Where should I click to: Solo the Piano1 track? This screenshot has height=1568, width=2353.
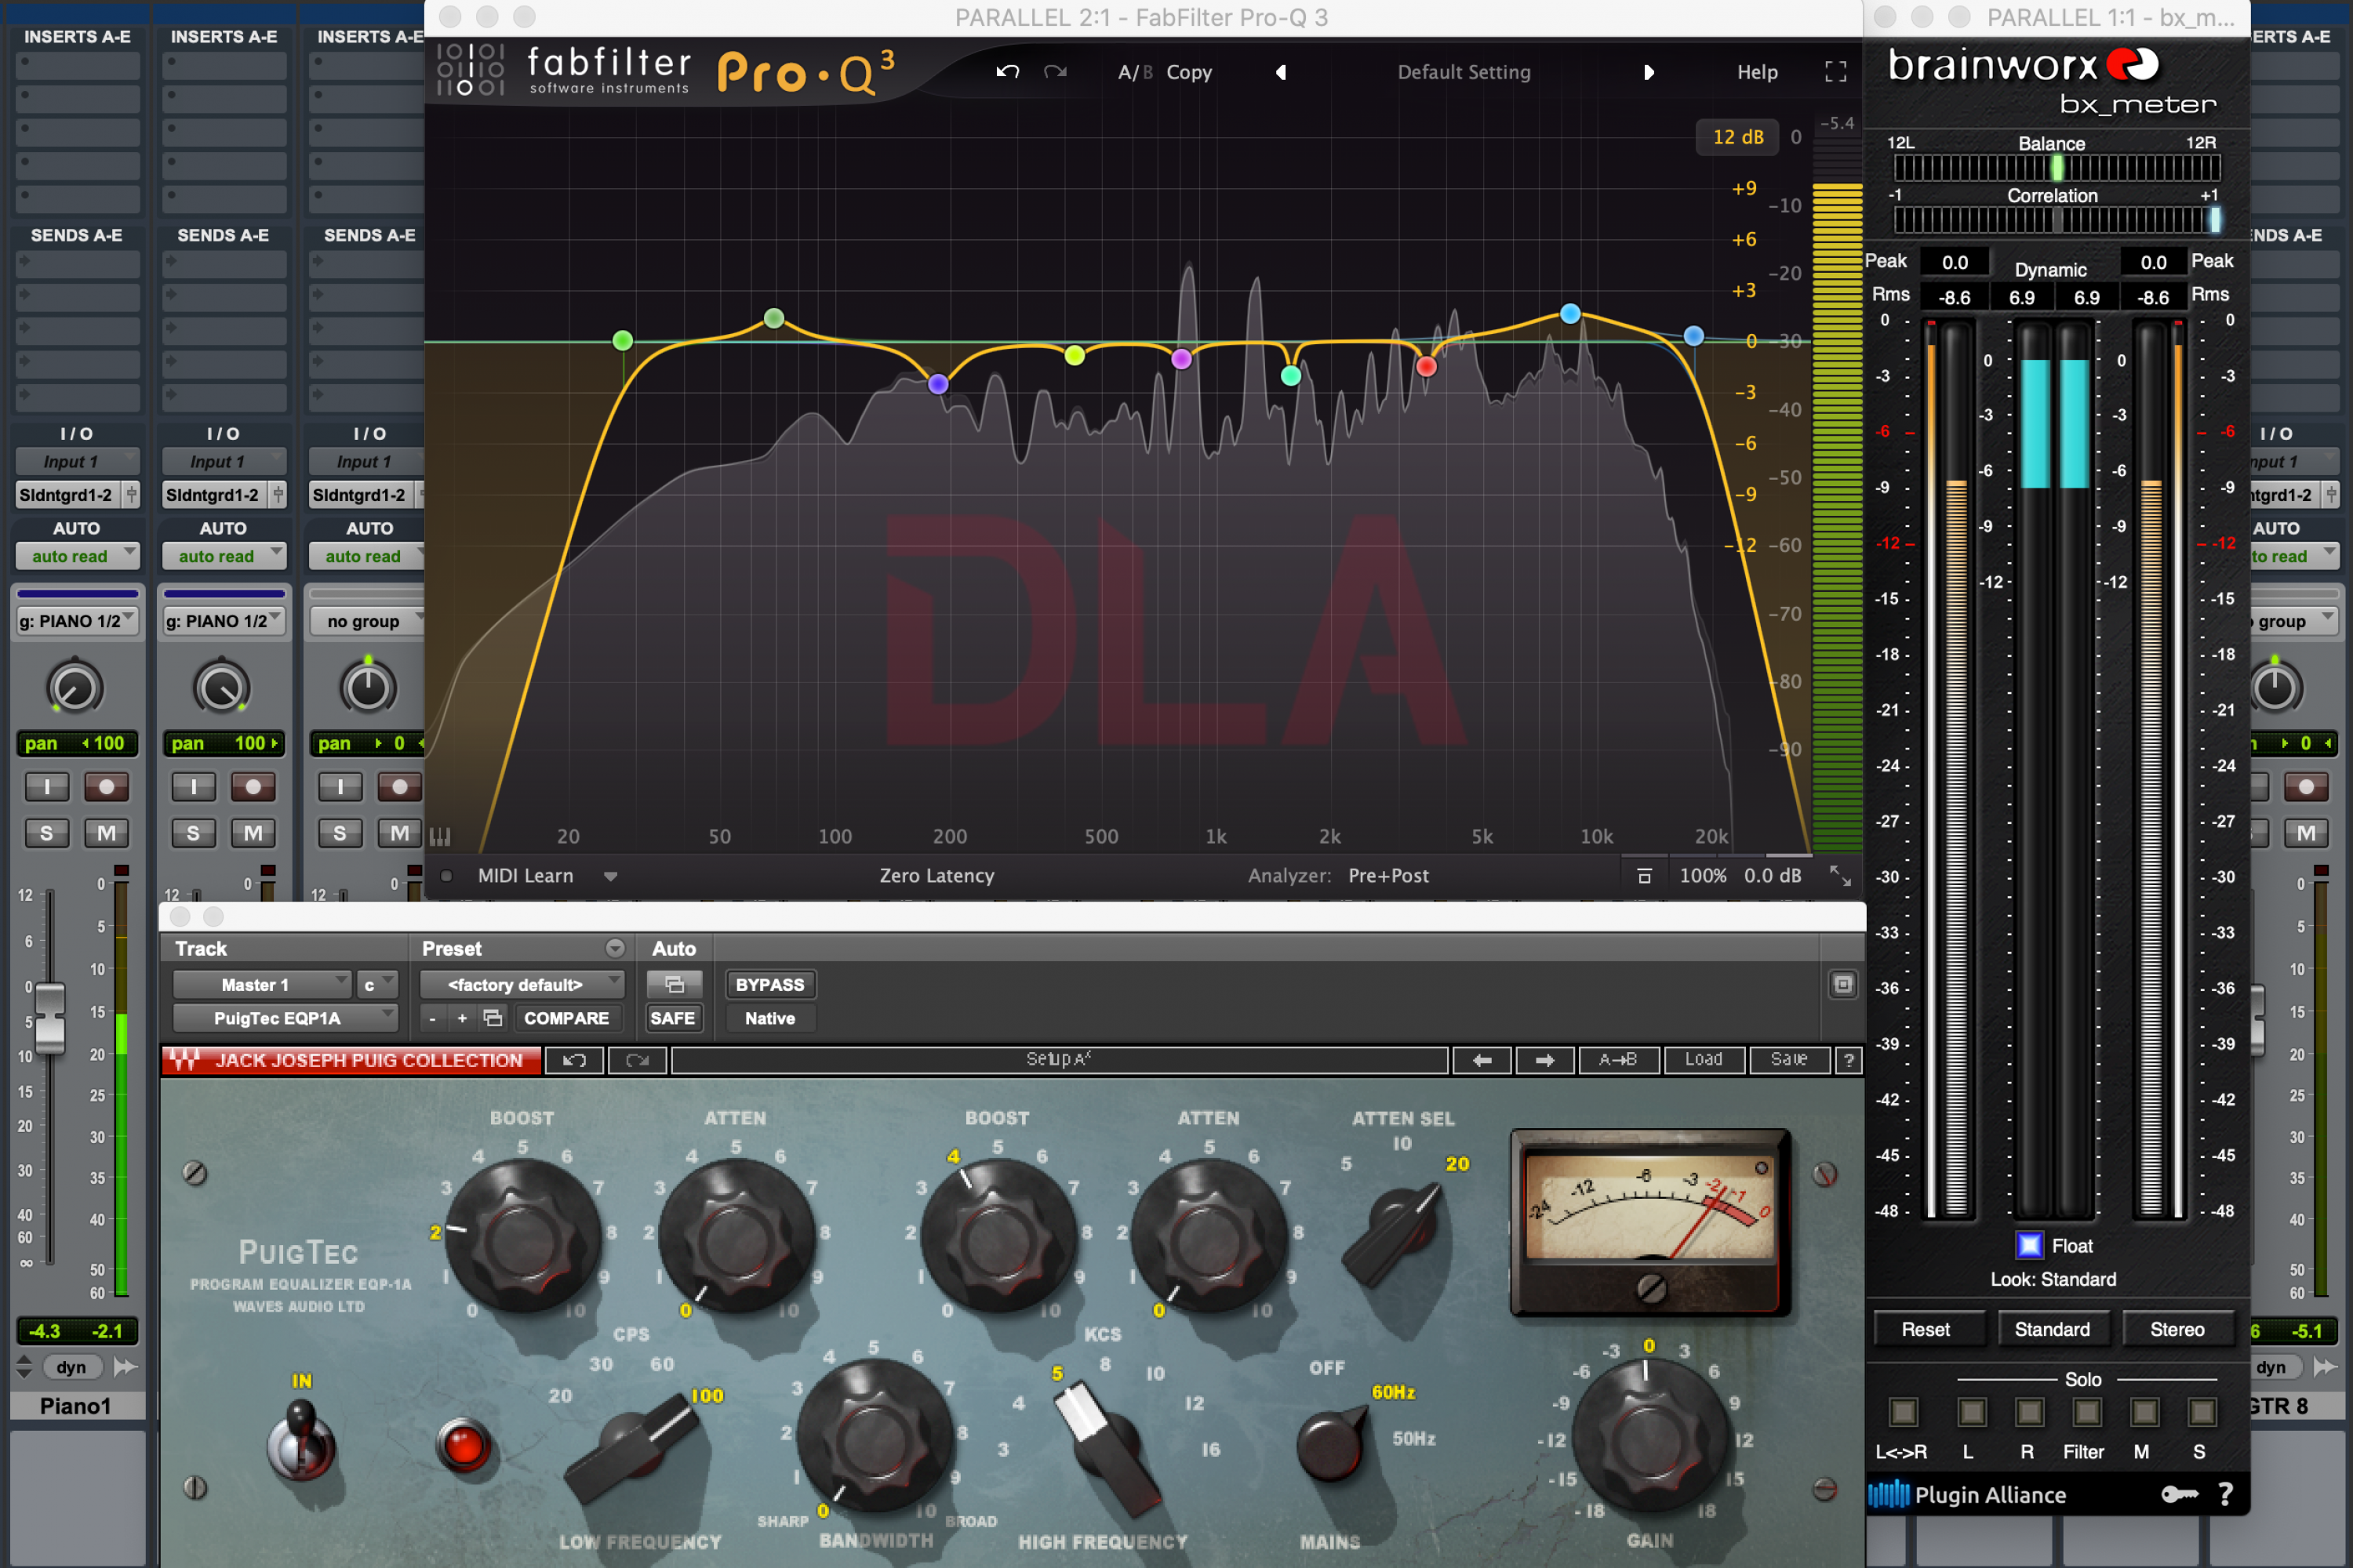(x=47, y=833)
